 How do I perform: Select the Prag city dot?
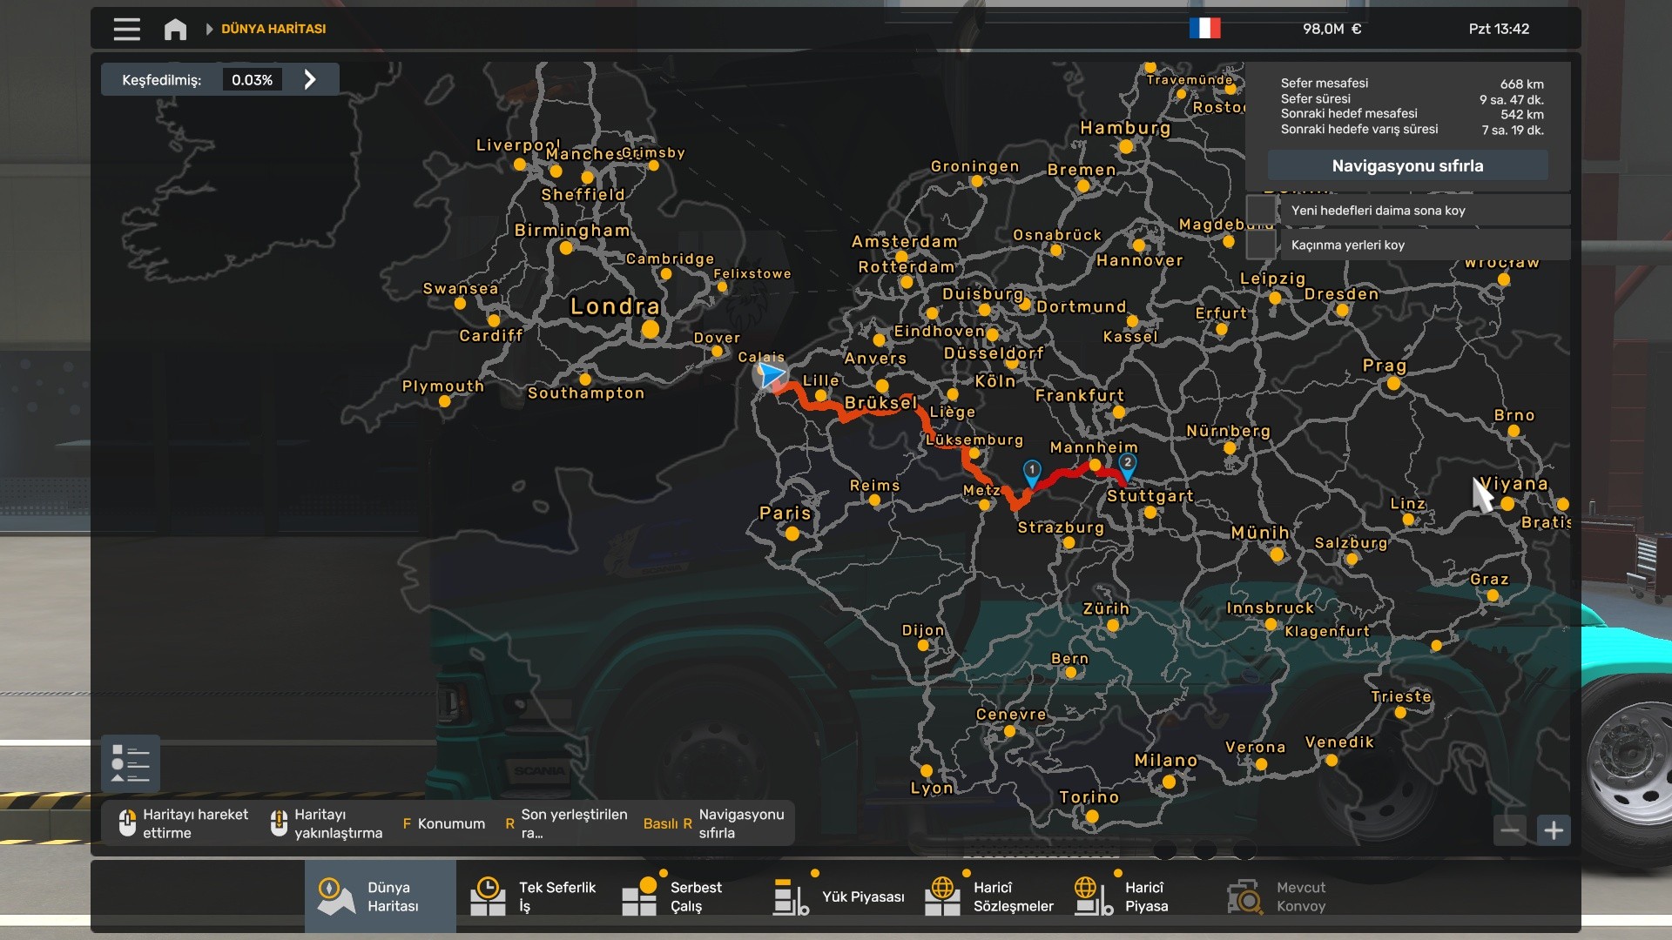pos(1393,384)
